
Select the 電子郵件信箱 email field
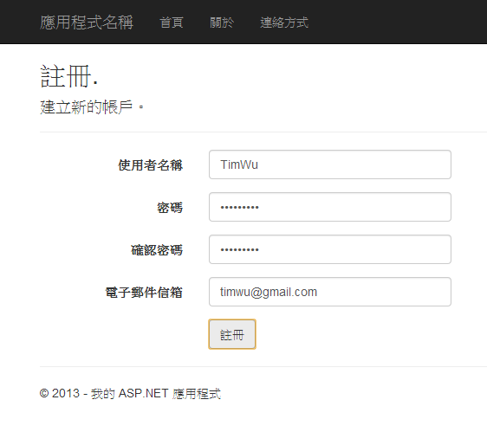(x=330, y=292)
